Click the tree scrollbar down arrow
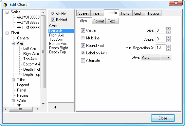 (43, 104)
